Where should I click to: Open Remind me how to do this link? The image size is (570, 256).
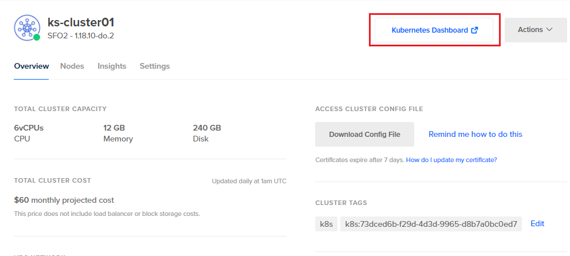click(x=475, y=134)
